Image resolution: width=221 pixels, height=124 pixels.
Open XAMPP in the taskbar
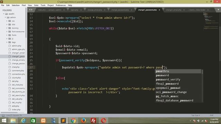(43, 121)
